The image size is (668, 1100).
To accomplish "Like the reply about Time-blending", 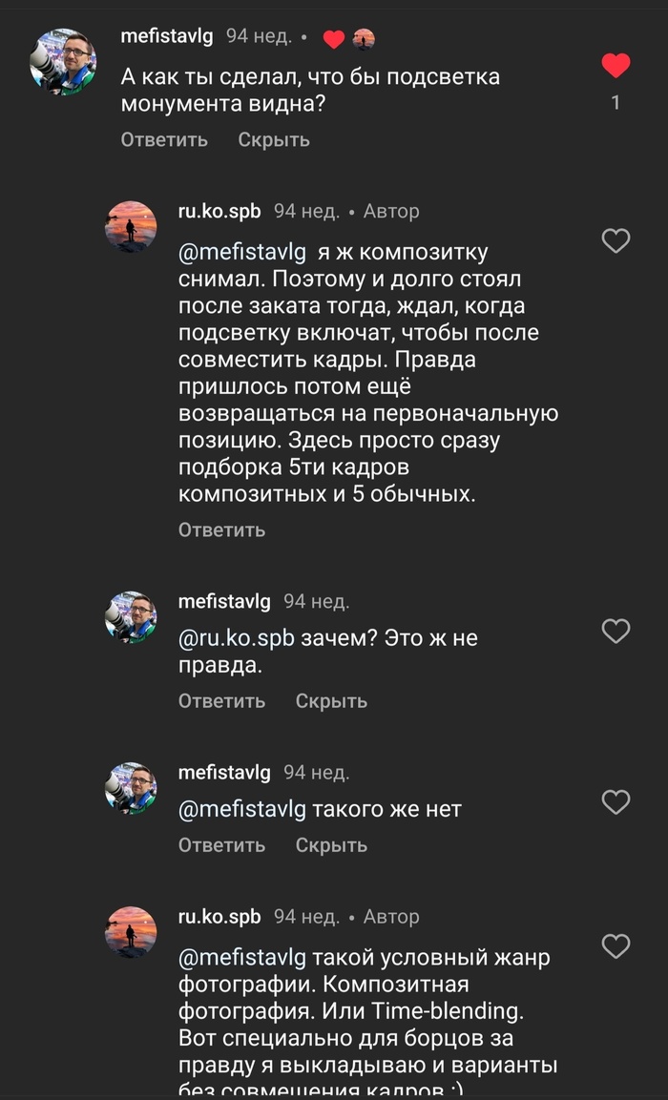I will point(616,946).
